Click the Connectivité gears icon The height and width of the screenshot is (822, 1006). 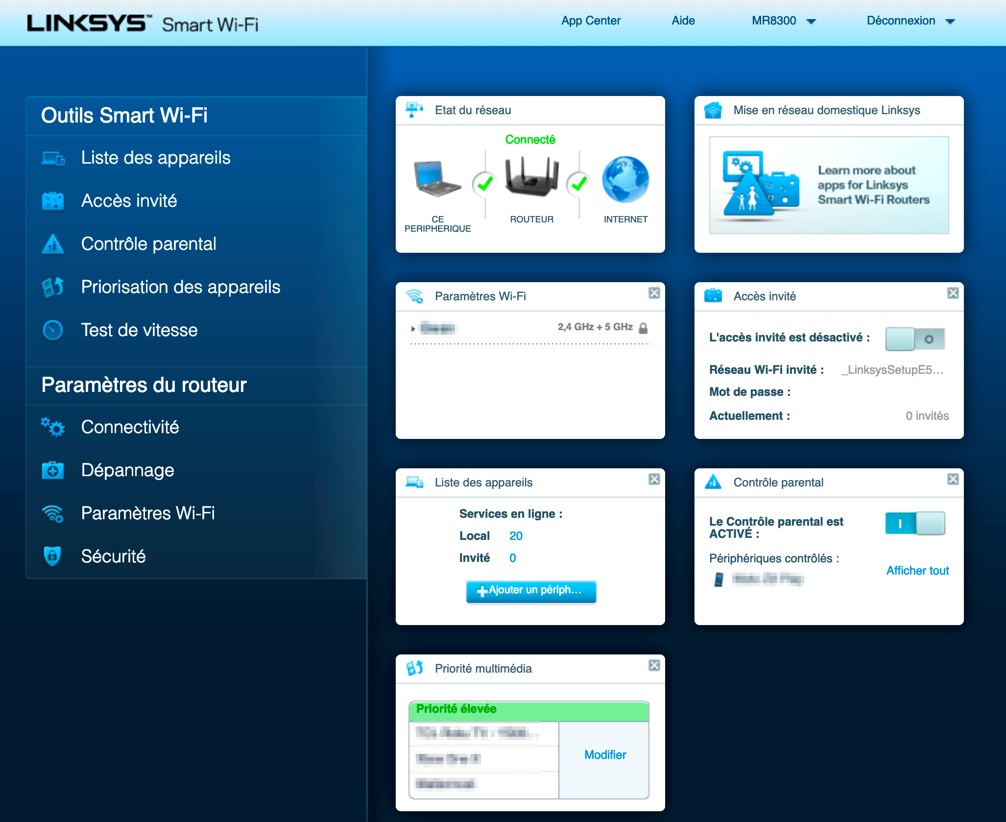click(x=53, y=427)
